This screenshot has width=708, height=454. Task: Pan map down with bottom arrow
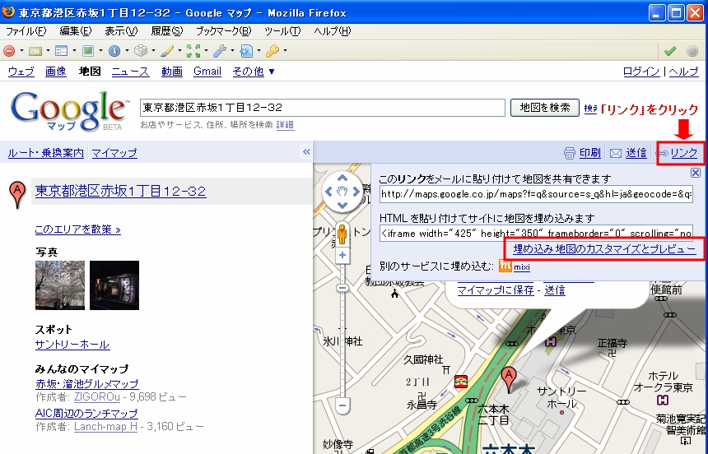pos(342,206)
